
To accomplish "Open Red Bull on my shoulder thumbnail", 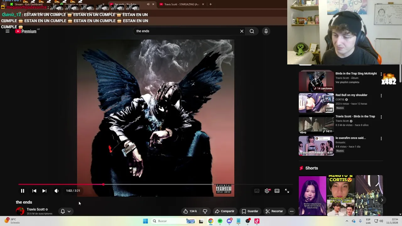I will (316, 103).
